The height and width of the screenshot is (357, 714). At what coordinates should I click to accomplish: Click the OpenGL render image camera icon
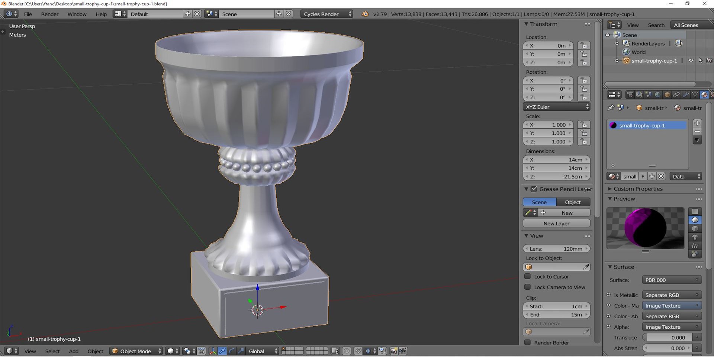(393, 351)
